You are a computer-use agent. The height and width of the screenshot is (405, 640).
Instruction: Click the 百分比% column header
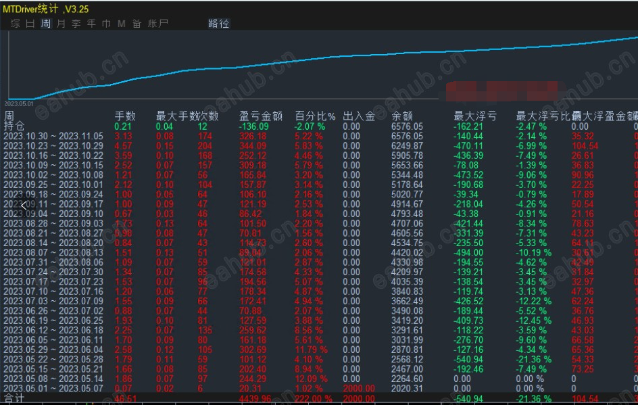pos(315,116)
